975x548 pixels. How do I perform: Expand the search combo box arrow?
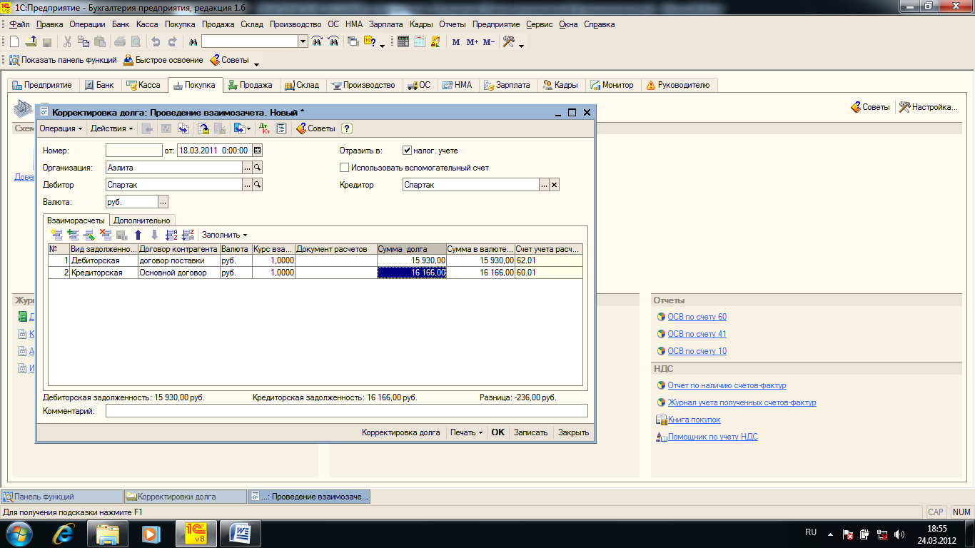tap(303, 42)
